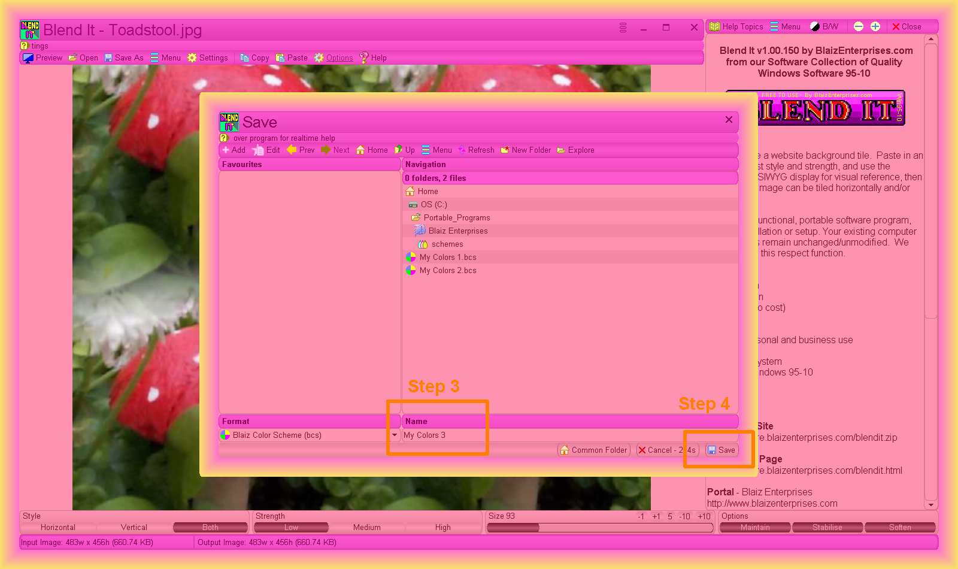Click the +1 size adjuster
The image size is (958, 569).
tap(656, 516)
